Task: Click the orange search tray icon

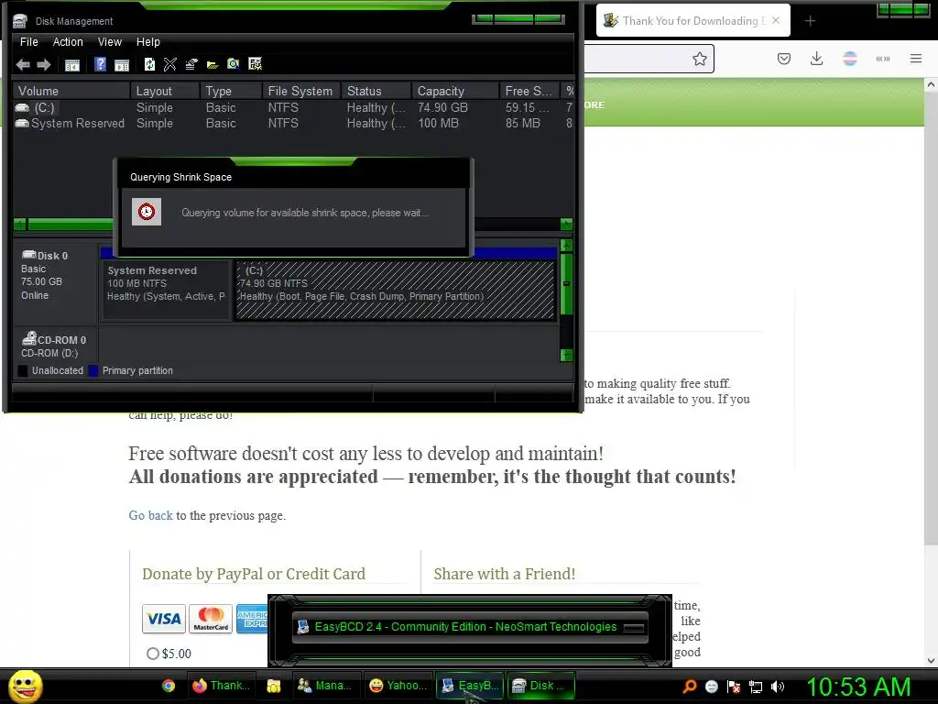Action: [690, 687]
